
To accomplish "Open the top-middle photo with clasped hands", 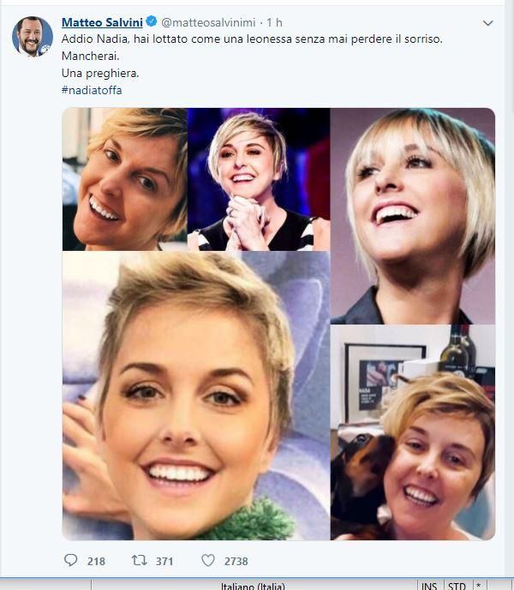I will tap(258, 179).
